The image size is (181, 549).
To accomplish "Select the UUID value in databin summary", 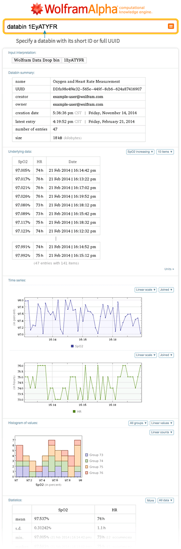I will tap(97, 89).
